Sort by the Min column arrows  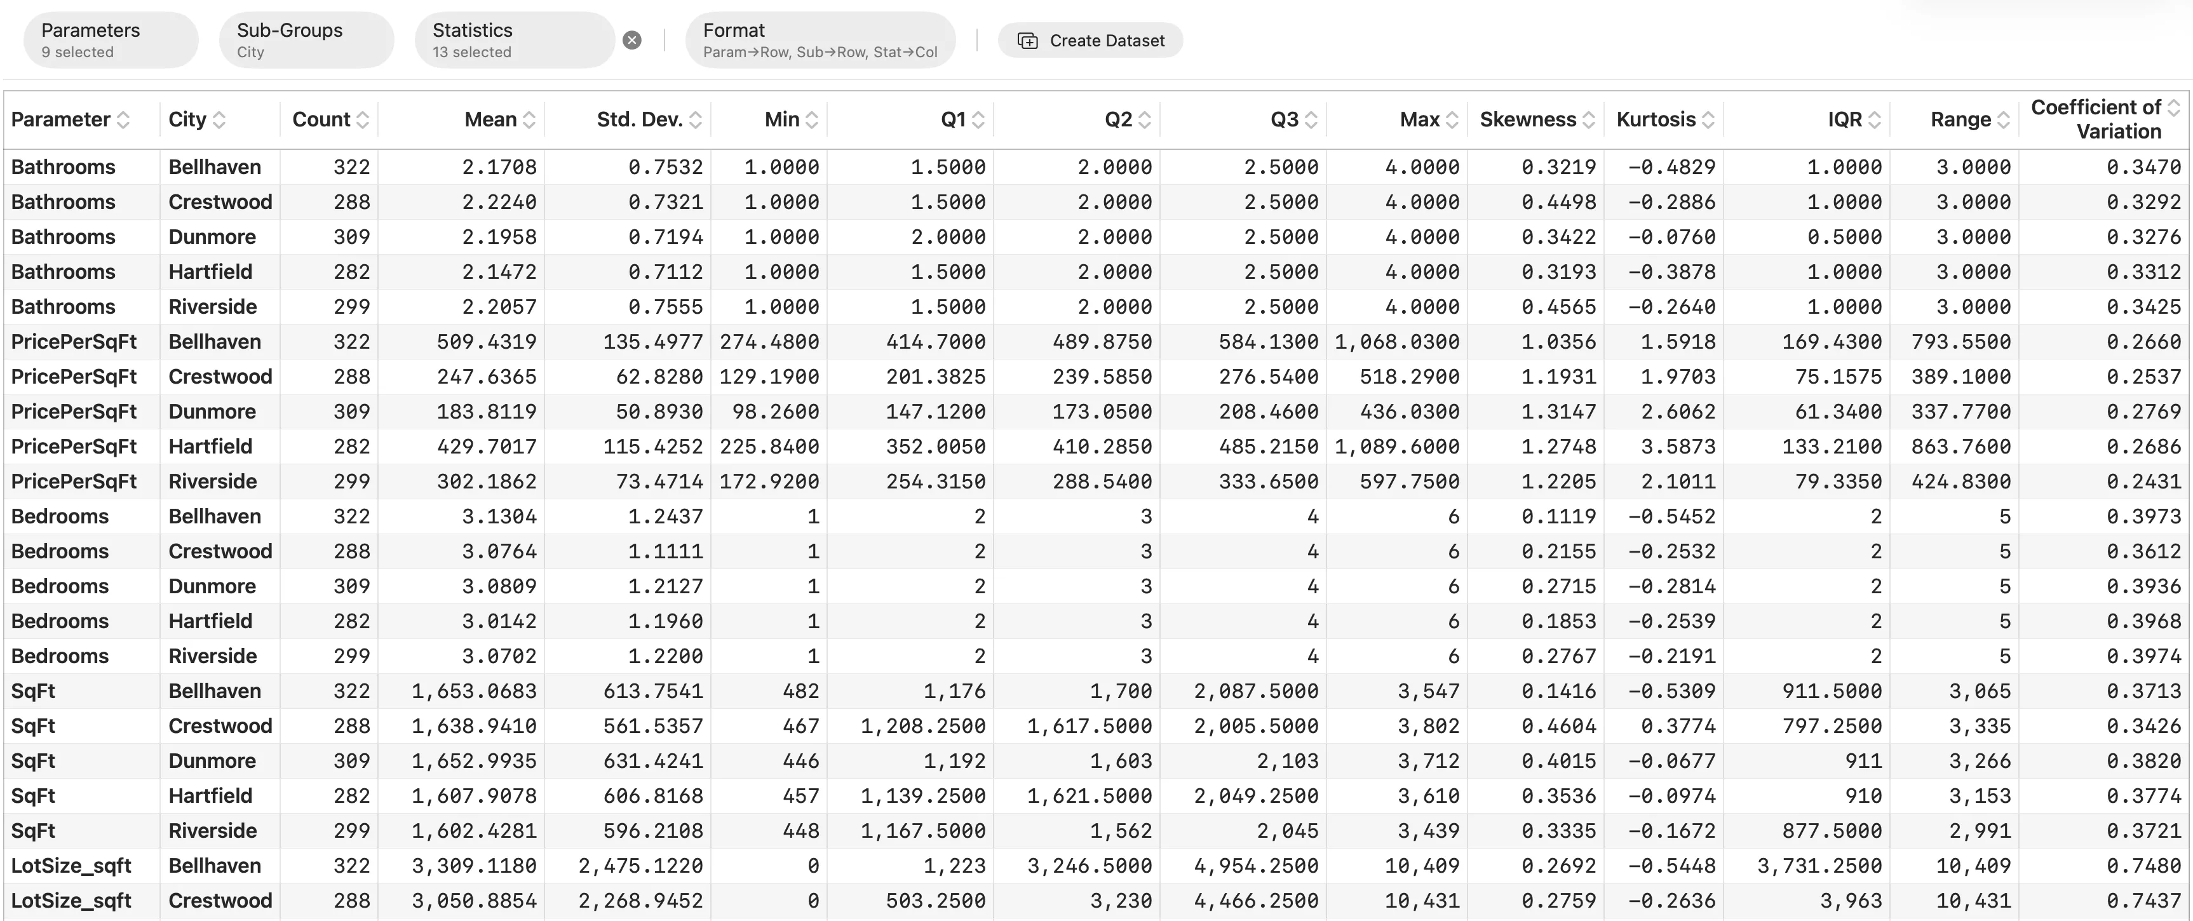811,120
